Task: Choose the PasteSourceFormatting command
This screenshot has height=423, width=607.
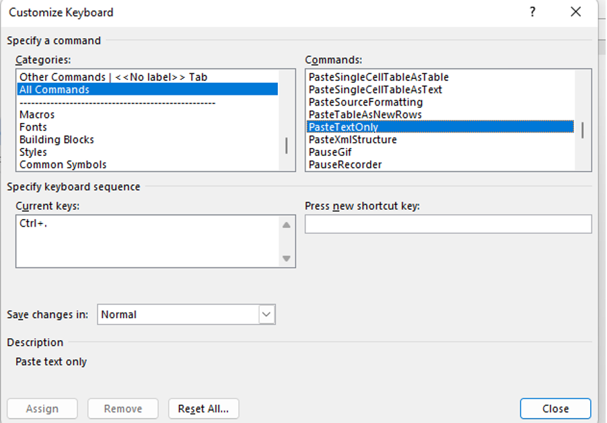Action: 441,102
